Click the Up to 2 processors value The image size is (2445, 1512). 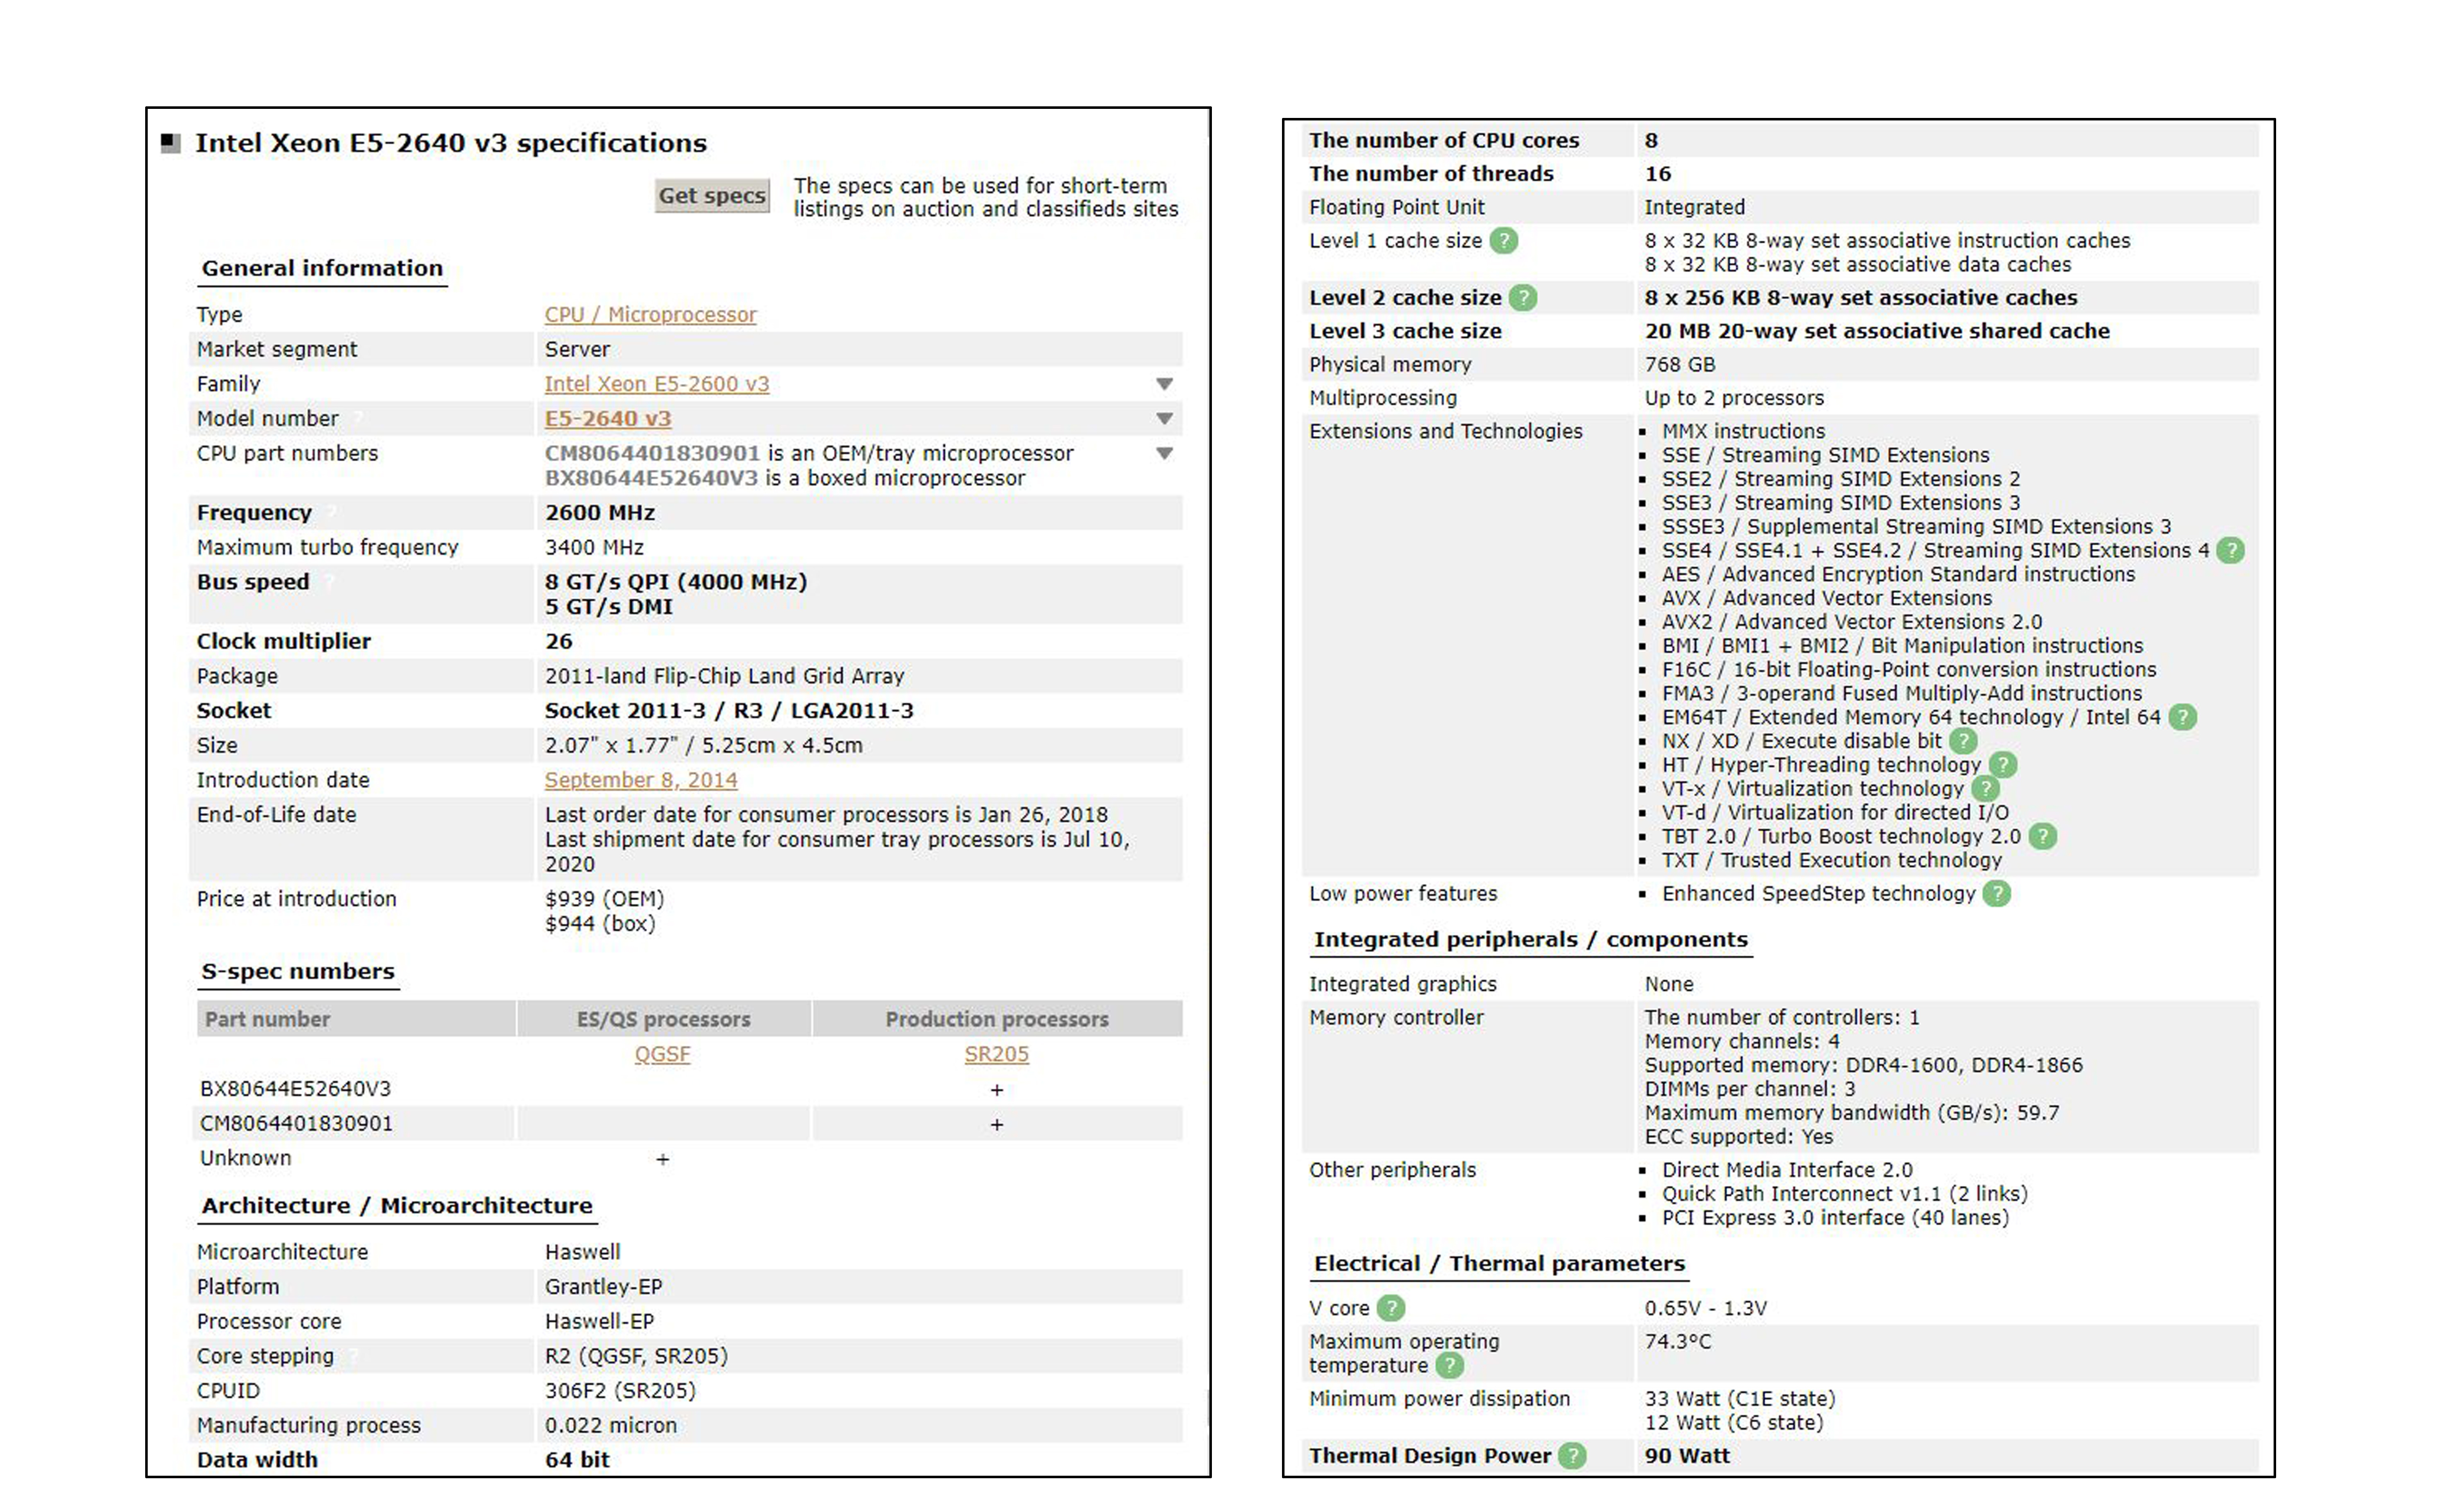1734,398
